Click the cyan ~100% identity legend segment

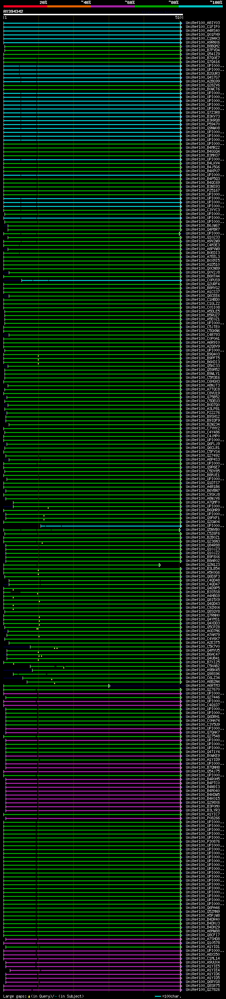pos(201,6)
